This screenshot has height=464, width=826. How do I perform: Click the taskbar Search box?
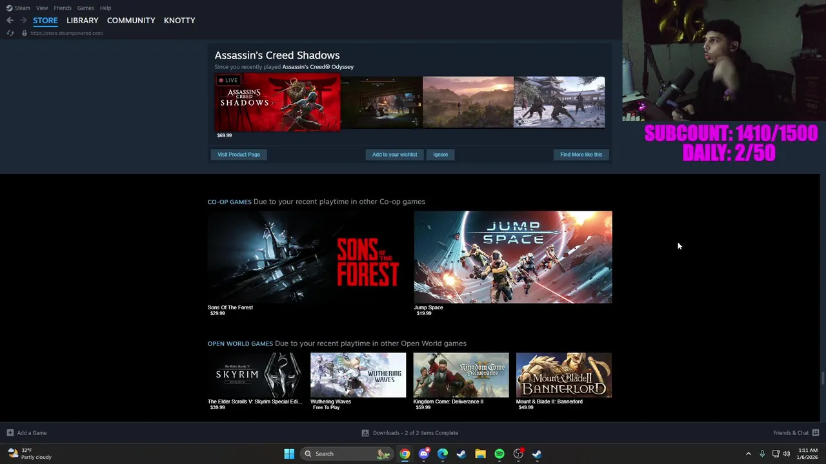coord(347,454)
